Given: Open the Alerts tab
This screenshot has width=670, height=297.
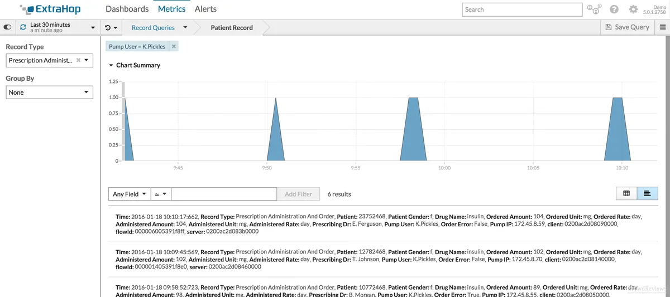Looking at the screenshot, I should pyautogui.click(x=205, y=9).
